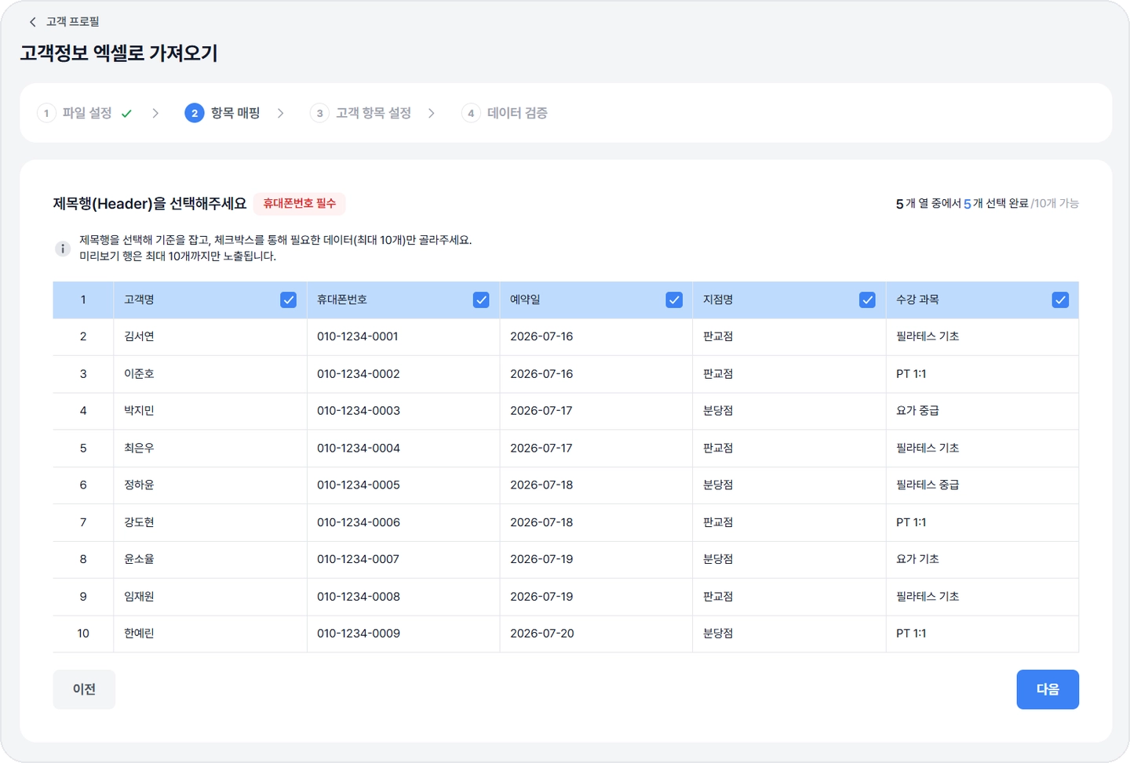Select row number 5 as header

[x=83, y=448]
